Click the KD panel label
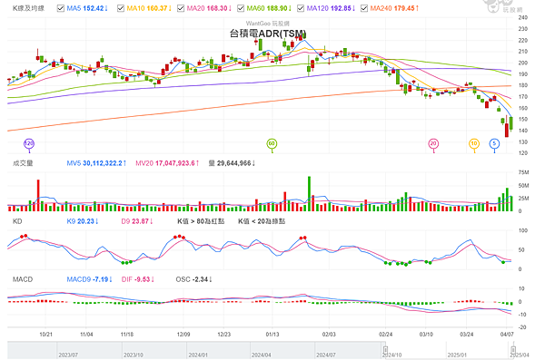Viewport: 545px width, 360px height. [x=17, y=221]
